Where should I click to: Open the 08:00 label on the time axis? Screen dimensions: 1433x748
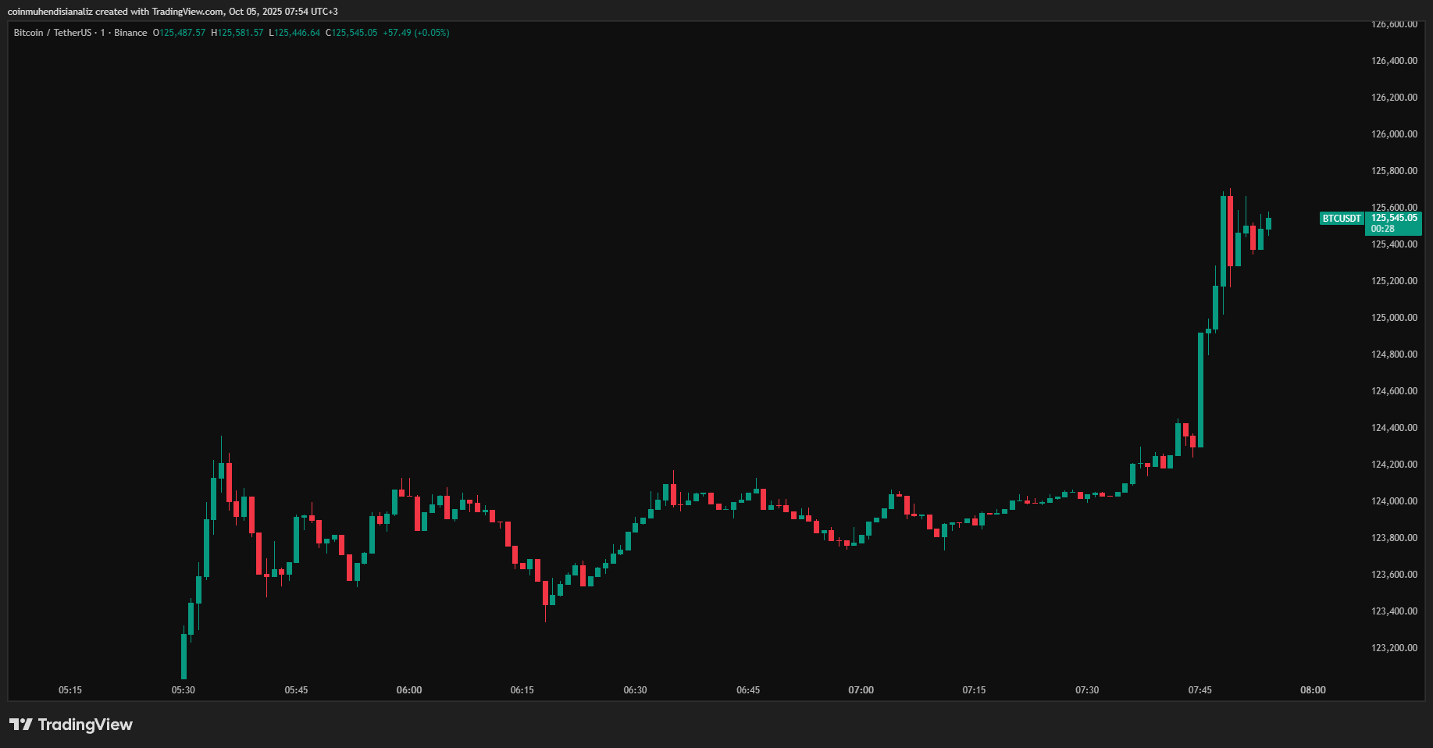pos(1314,689)
